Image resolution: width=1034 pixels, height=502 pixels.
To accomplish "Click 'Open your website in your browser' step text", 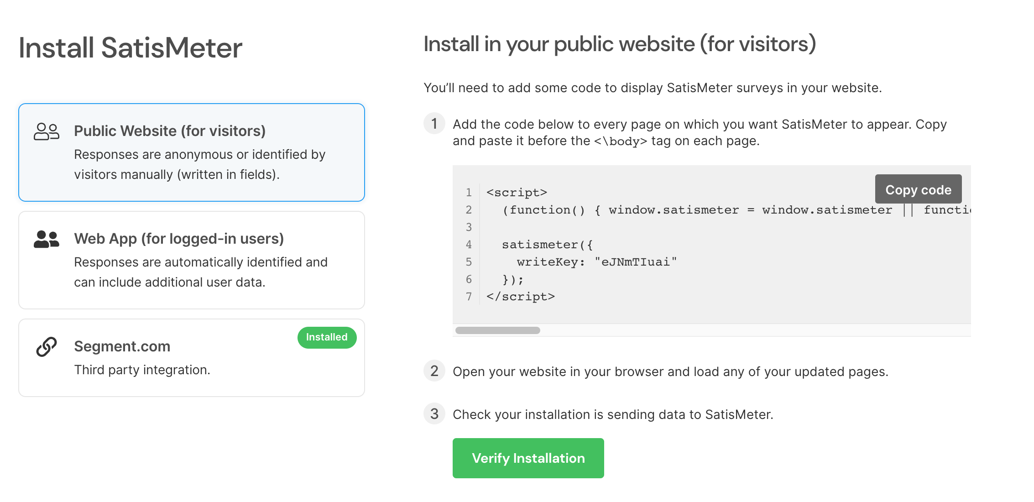I will 670,371.
